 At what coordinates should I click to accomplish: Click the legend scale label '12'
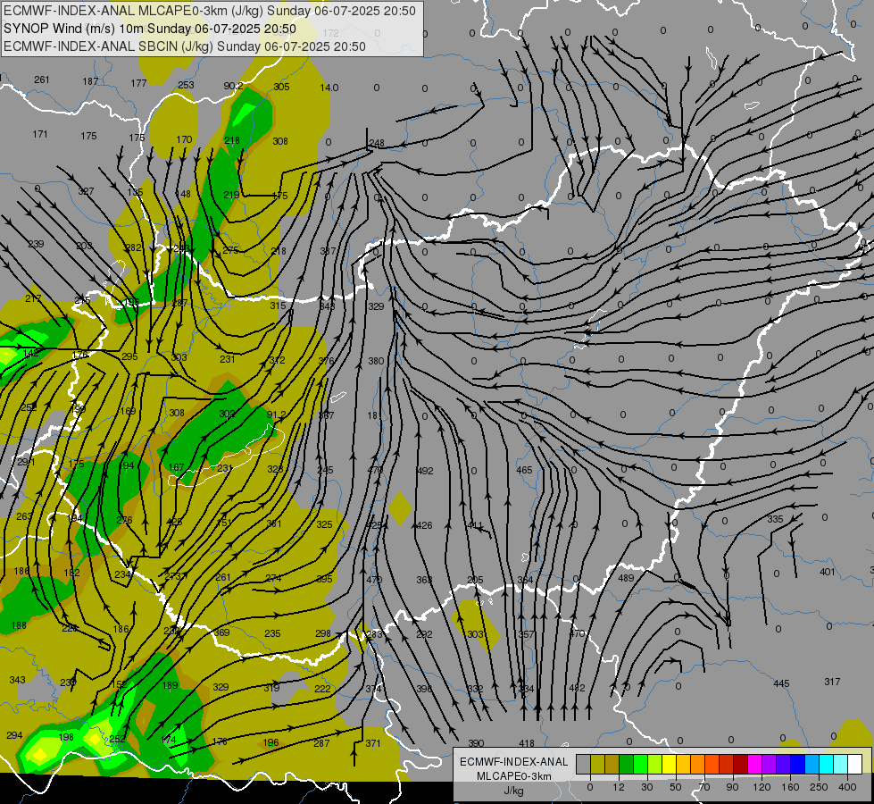point(619,787)
